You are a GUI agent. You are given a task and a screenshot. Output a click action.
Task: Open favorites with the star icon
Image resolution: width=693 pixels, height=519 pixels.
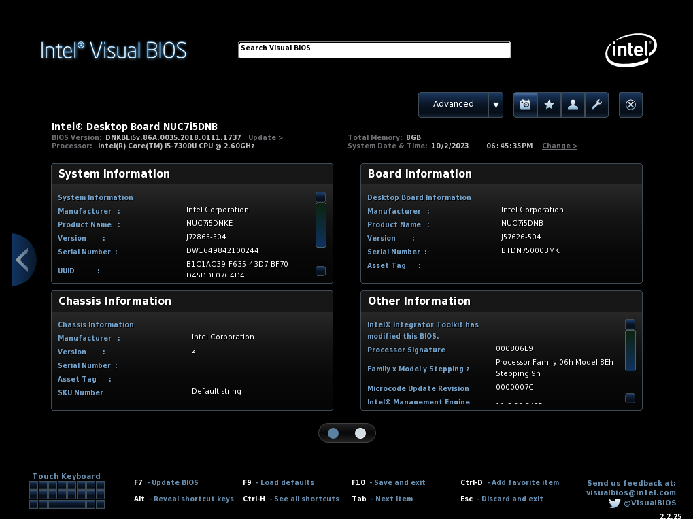(550, 104)
